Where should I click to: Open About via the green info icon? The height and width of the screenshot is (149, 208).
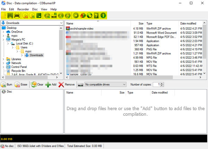(103, 16)
